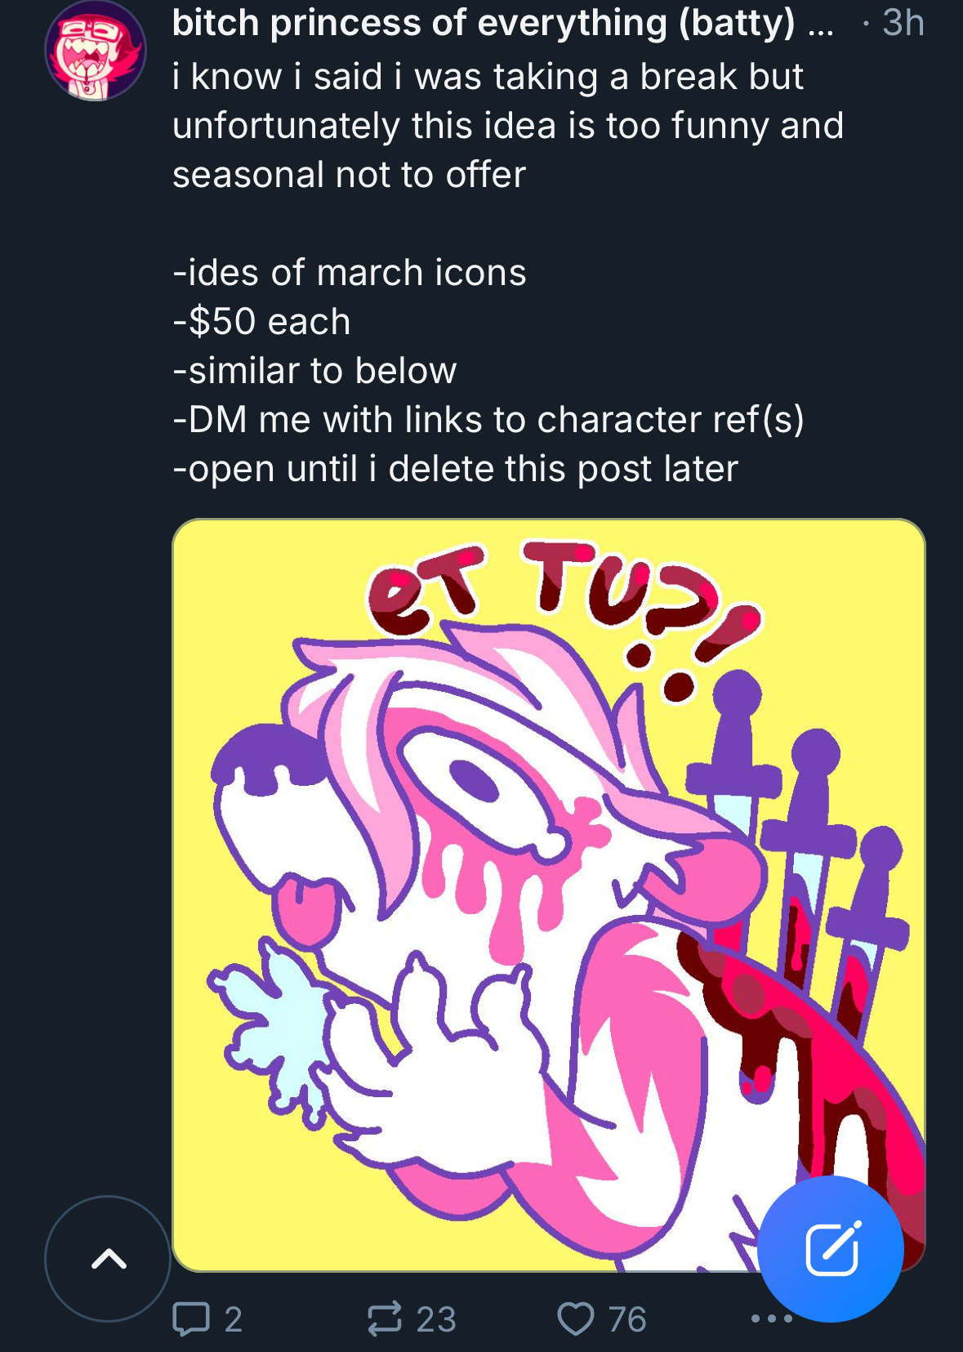Tap the pencil icon inside the compose button
The height and width of the screenshot is (1352, 963).
tap(832, 1249)
